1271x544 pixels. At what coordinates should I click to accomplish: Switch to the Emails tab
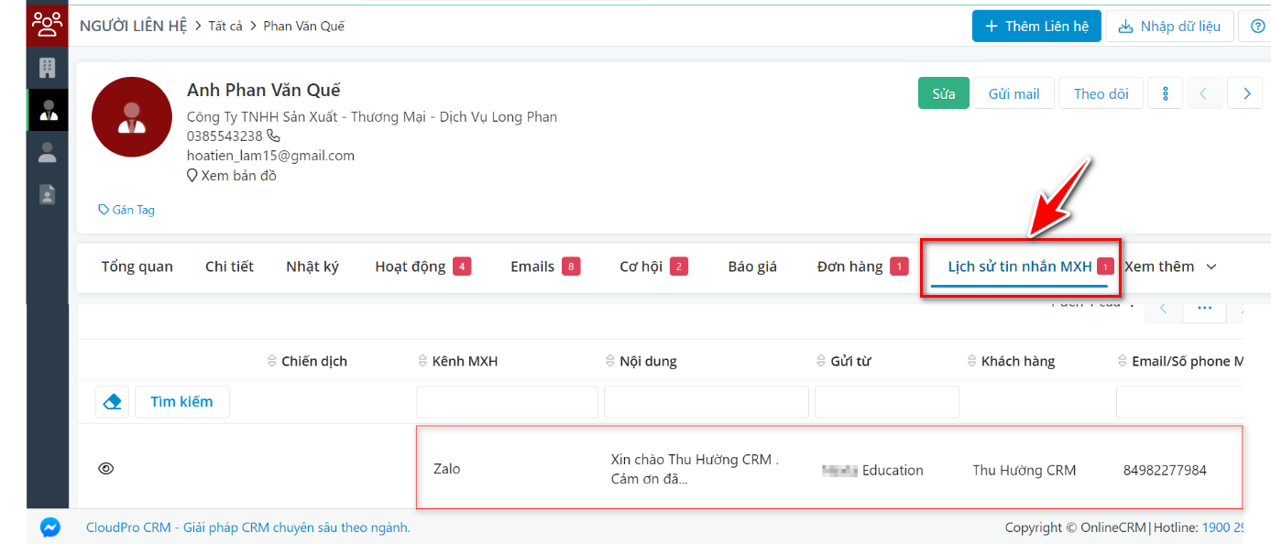[534, 266]
